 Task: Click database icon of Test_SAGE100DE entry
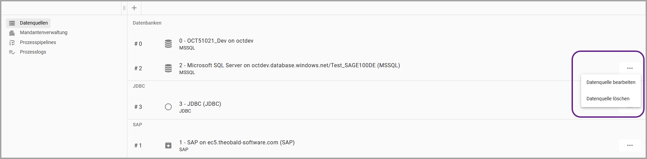click(x=168, y=68)
